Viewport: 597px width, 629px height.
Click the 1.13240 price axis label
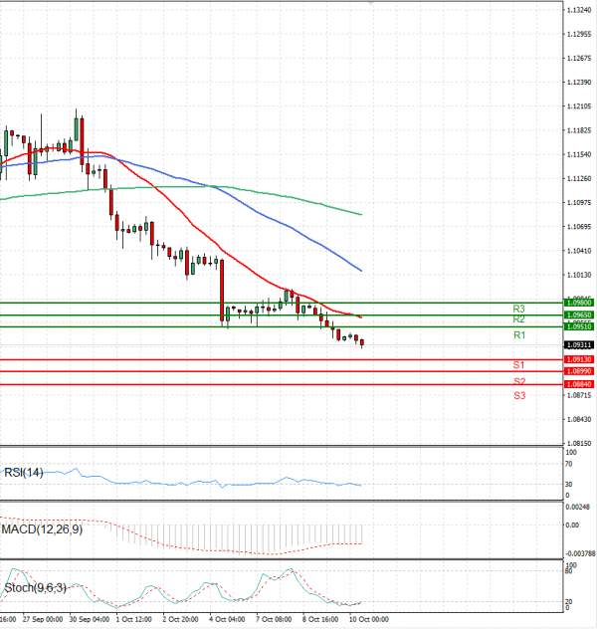click(579, 10)
